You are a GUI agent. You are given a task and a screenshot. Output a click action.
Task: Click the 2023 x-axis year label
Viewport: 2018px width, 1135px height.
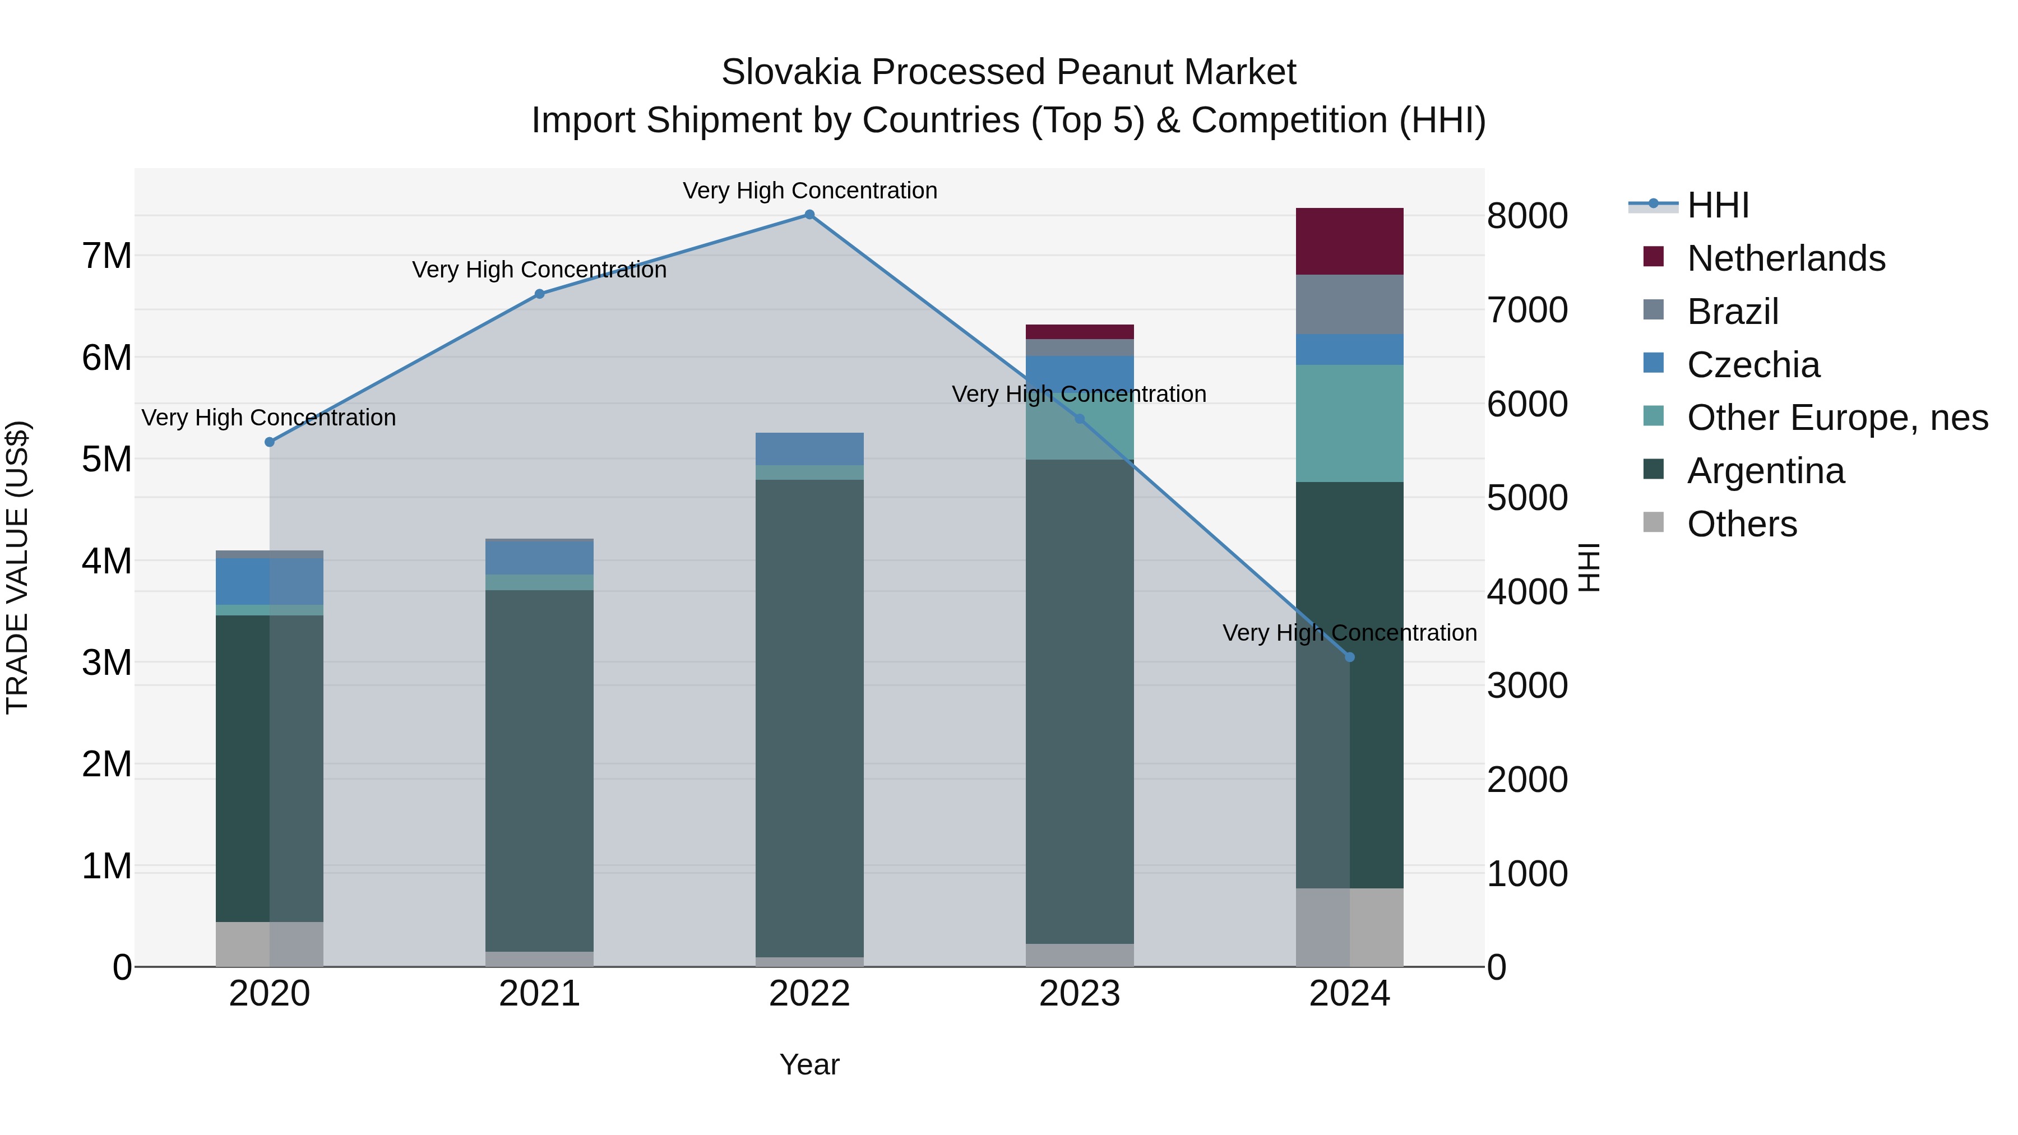coord(1080,994)
